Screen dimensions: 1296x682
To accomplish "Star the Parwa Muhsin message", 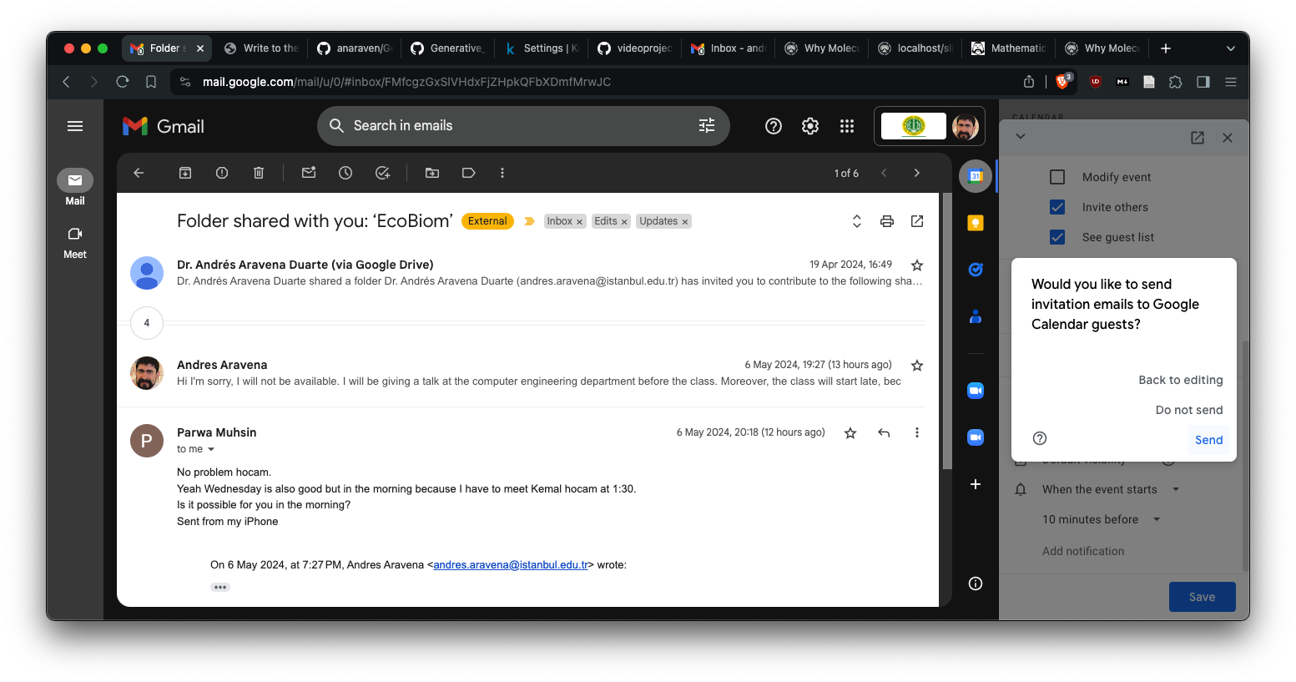I will (850, 432).
